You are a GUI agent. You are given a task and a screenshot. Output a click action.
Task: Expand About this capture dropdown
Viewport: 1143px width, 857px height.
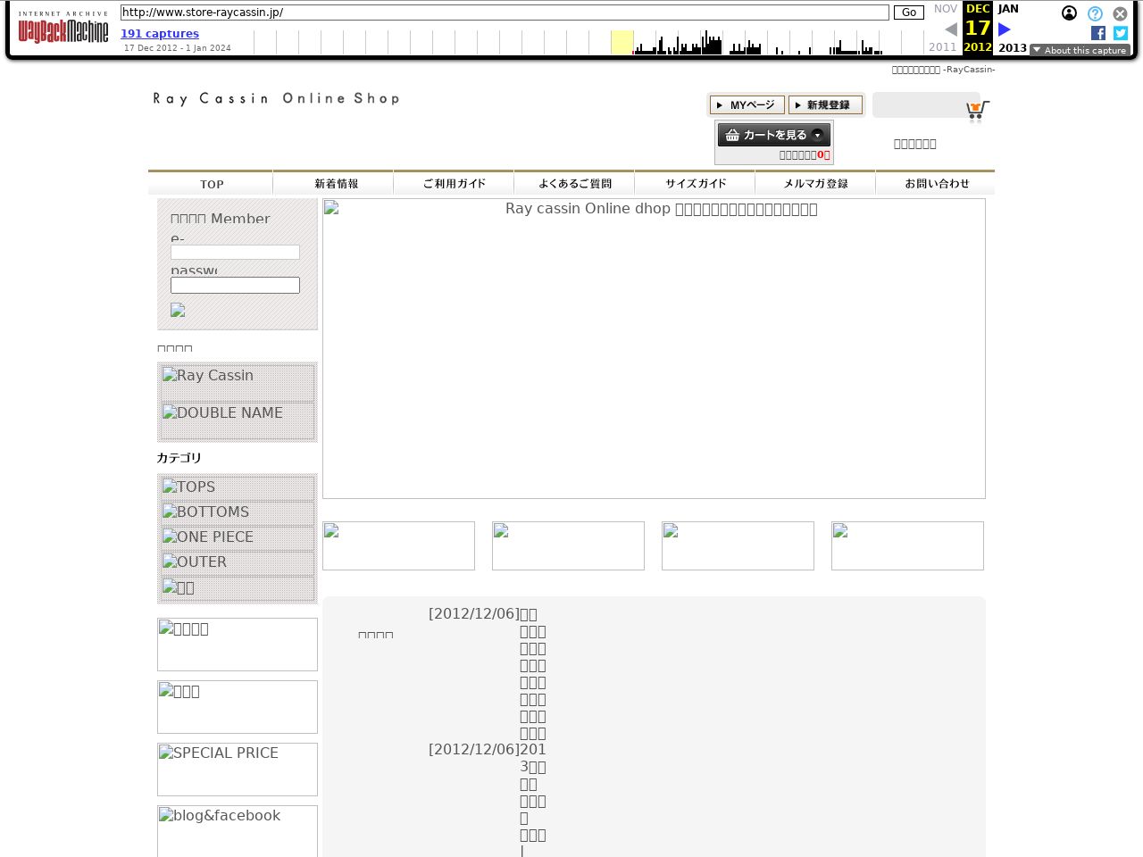tap(1080, 50)
